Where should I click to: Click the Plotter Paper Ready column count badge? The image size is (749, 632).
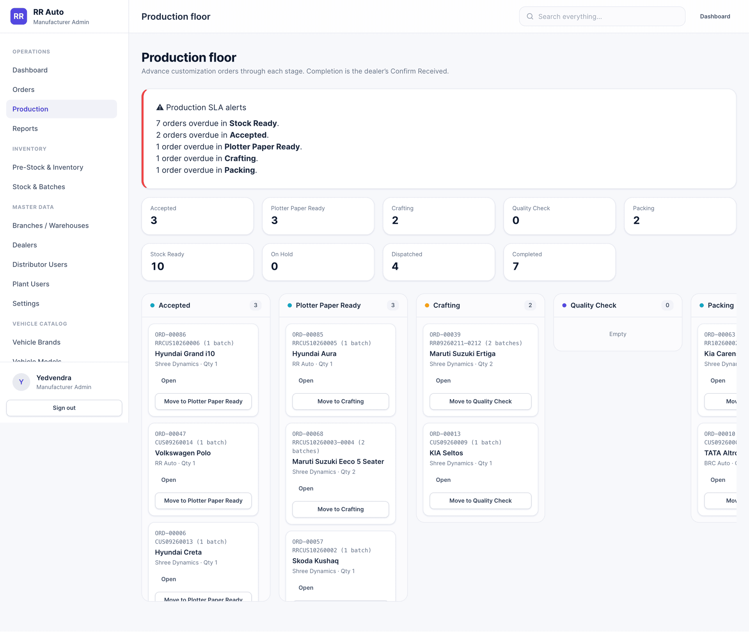[393, 305]
